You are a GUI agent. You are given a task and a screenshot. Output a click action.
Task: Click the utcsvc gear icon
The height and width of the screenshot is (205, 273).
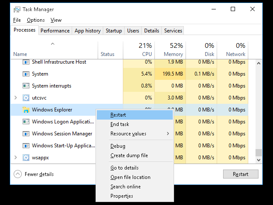pos(26,98)
